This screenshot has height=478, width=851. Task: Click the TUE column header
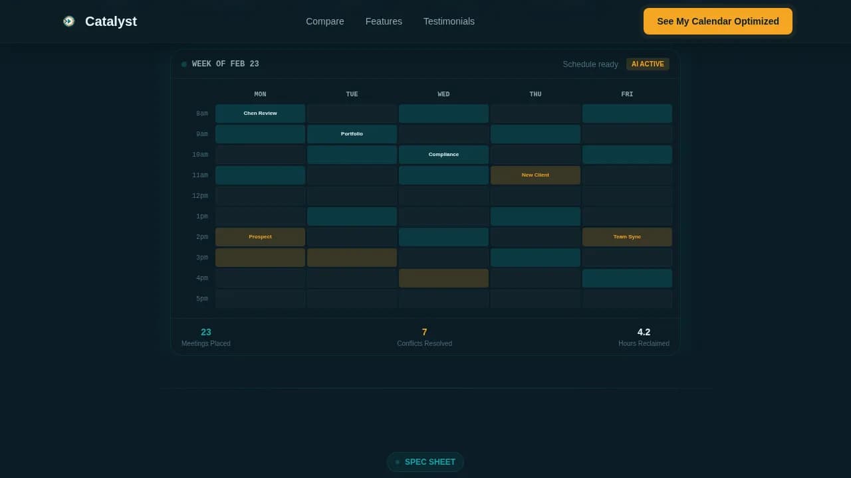click(x=352, y=94)
